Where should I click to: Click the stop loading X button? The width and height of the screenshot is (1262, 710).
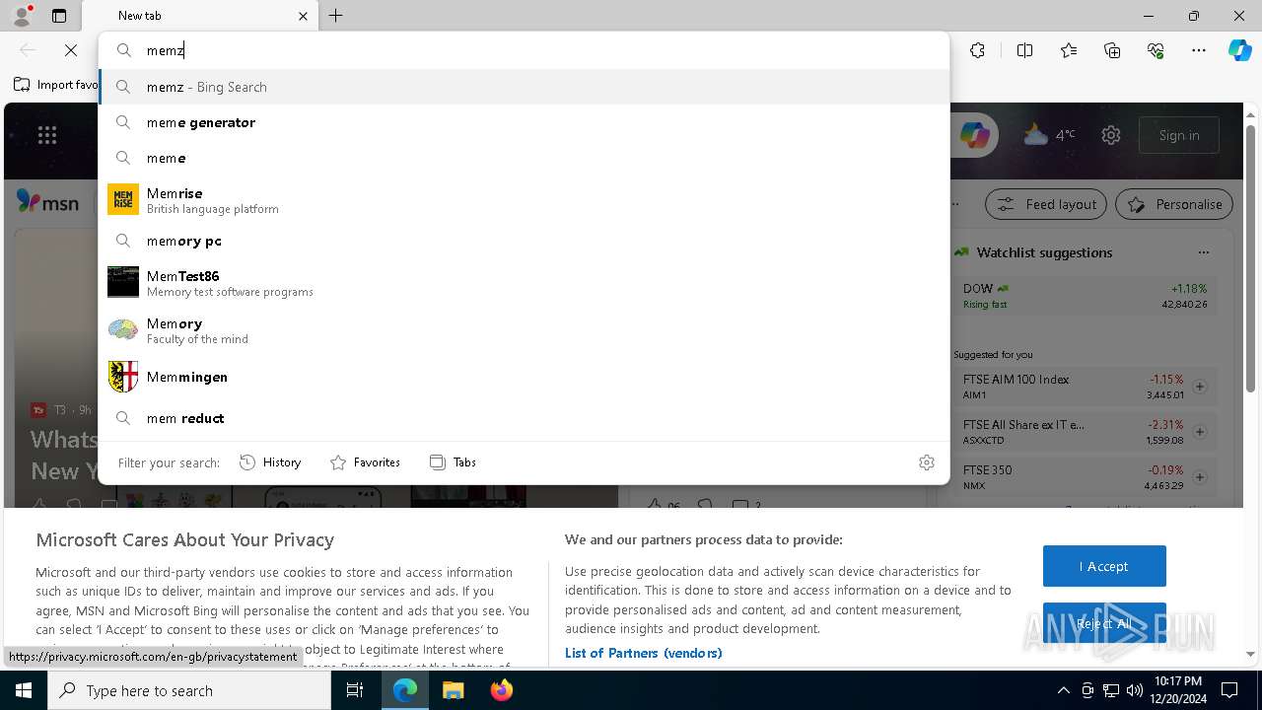(71, 50)
